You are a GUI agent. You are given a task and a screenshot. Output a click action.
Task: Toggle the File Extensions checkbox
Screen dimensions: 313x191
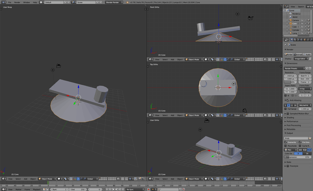click(300, 142)
